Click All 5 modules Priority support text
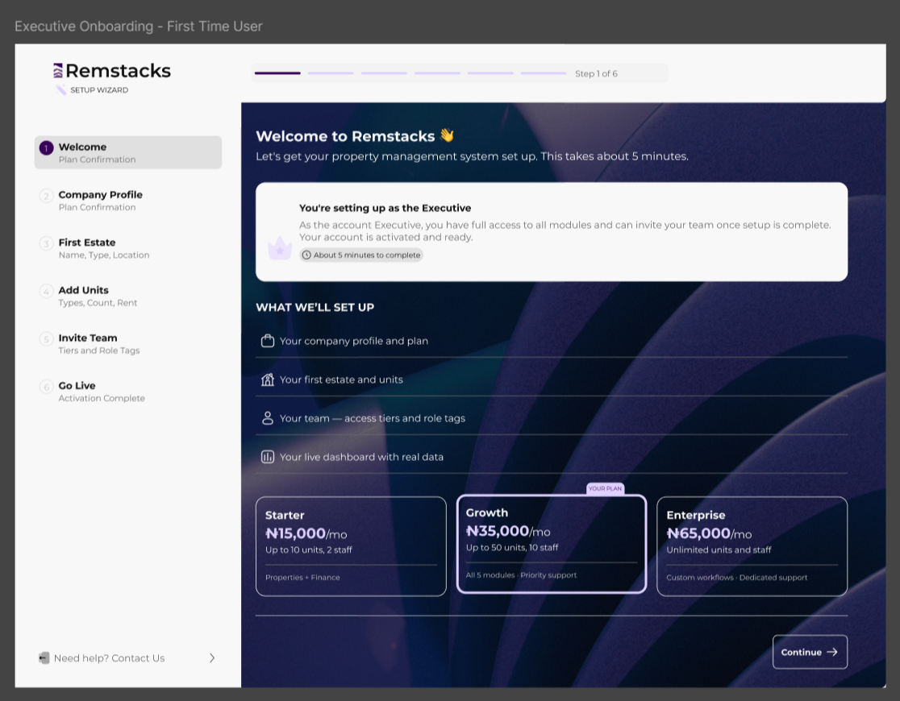The image size is (900, 701). point(521,574)
